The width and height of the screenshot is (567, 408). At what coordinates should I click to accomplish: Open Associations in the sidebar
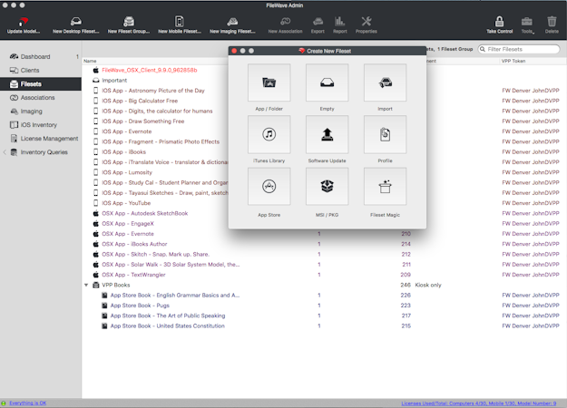click(37, 98)
